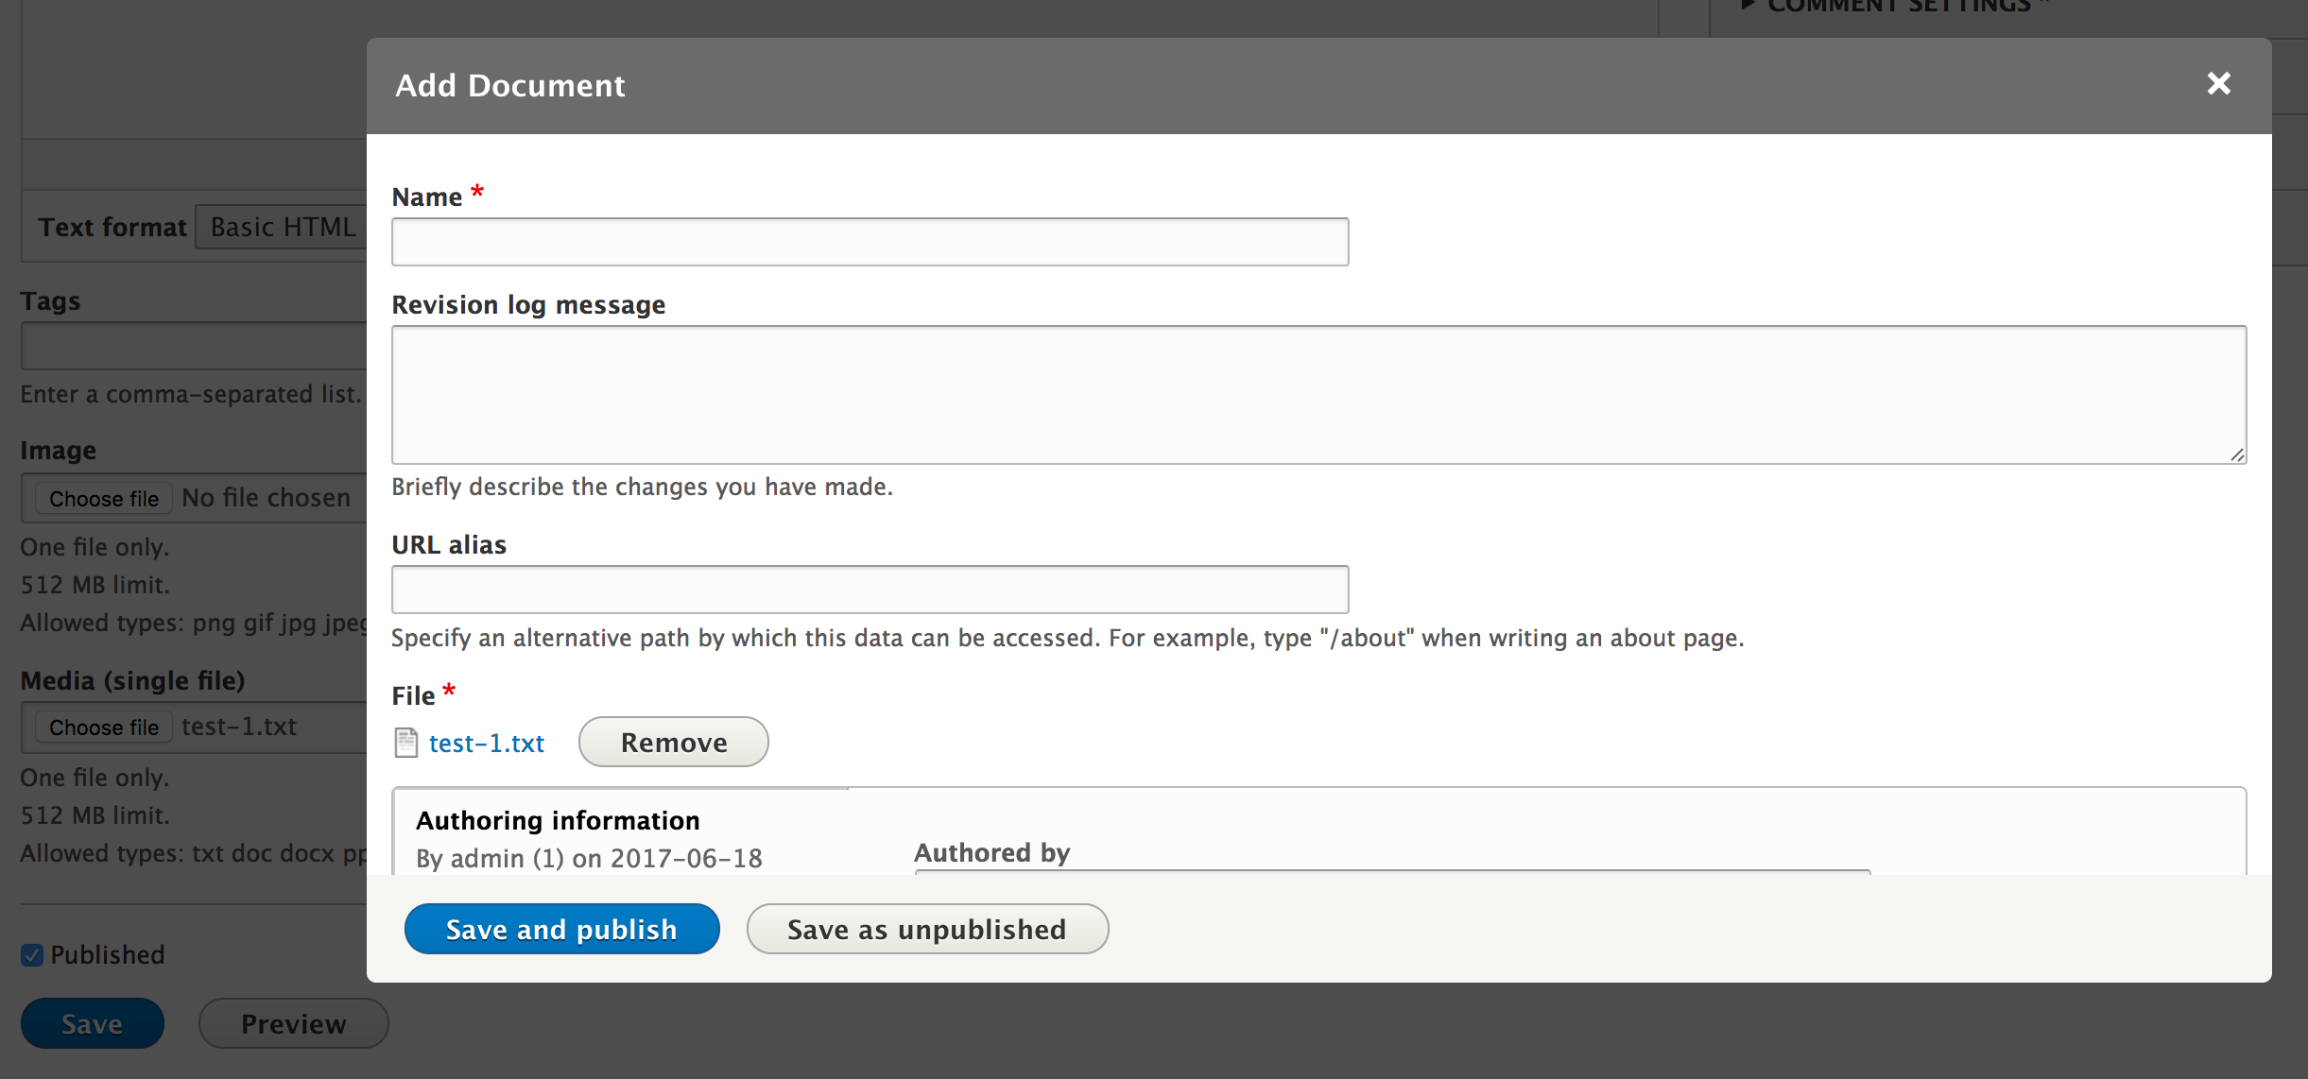Click Save as unpublished button
The width and height of the screenshot is (2308, 1079).
tap(927, 929)
